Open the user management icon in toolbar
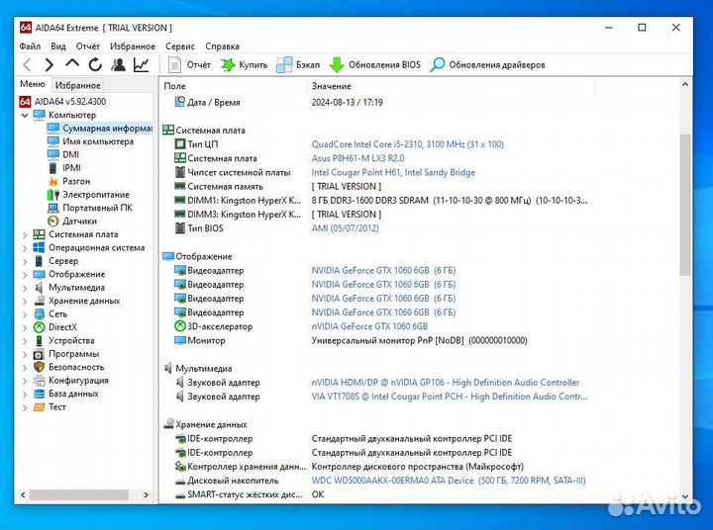 (x=118, y=65)
